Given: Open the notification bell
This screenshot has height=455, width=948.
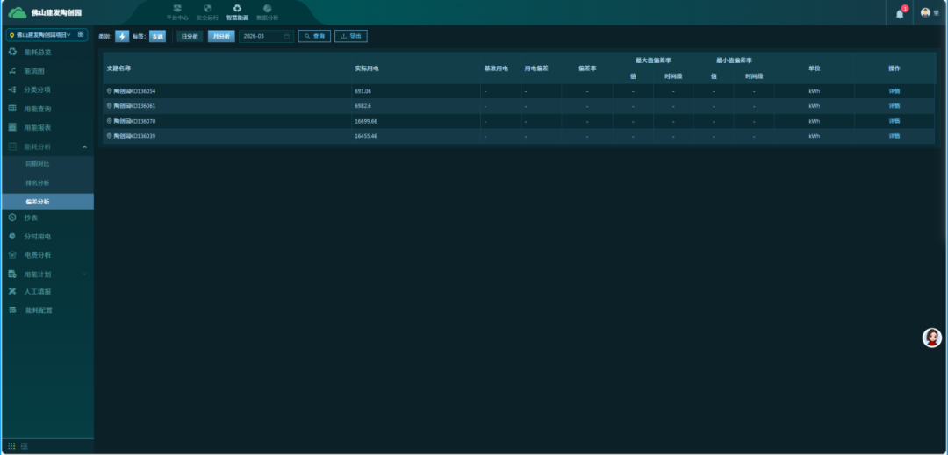Looking at the screenshot, I should click(x=900, y=13).
